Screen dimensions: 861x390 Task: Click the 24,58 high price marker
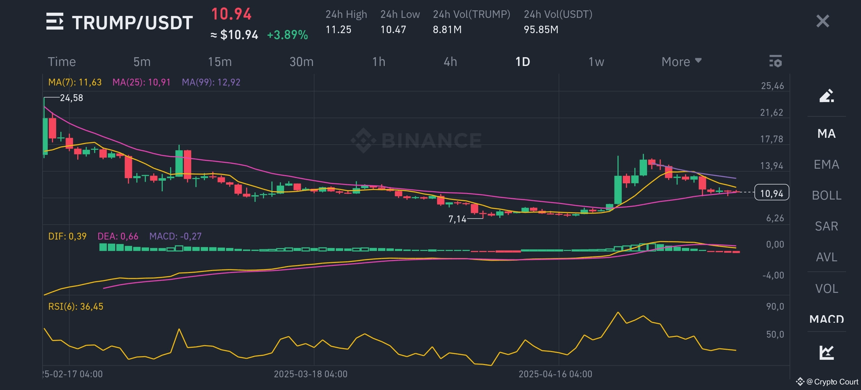point(71,98)
